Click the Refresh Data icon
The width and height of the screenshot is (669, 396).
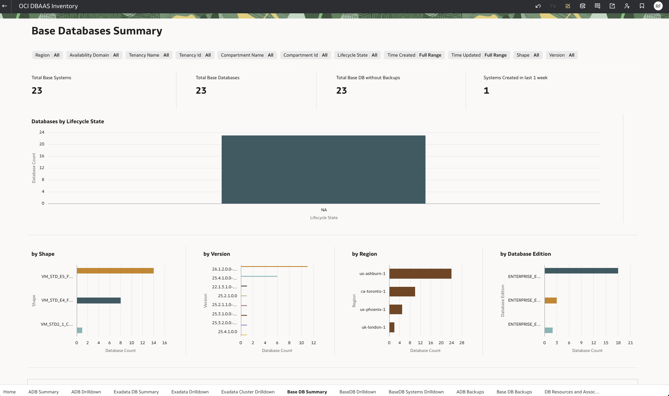coord(582,6)
